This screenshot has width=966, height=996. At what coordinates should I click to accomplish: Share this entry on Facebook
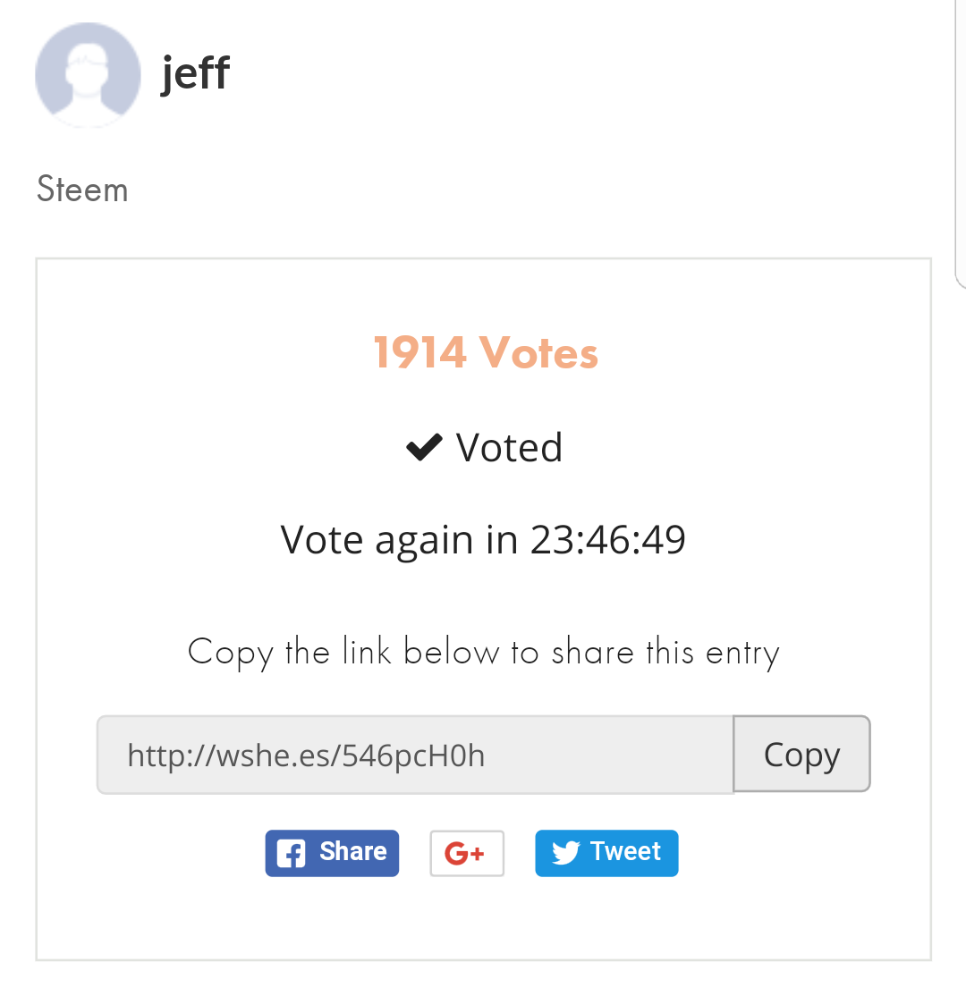(x=333, y=853)
